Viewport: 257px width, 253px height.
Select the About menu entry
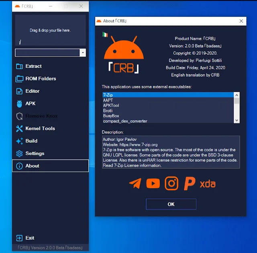[50, 166]
